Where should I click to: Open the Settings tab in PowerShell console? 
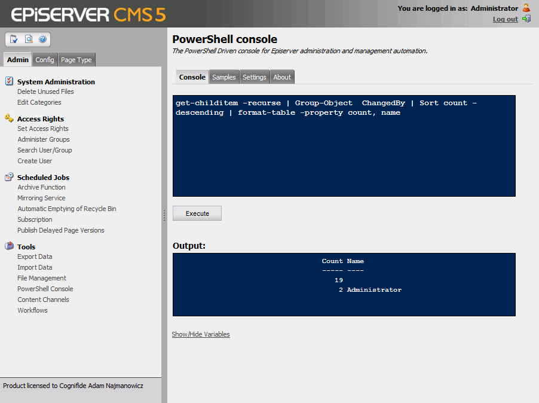pos(255,77)
